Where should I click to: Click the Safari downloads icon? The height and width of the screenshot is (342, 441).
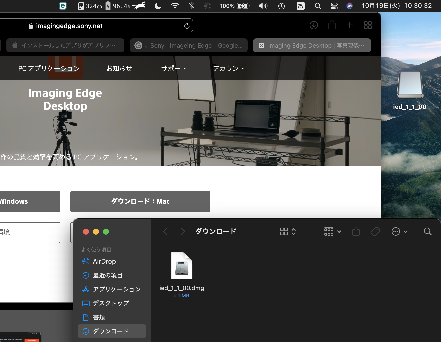click(x=314, y=25)
